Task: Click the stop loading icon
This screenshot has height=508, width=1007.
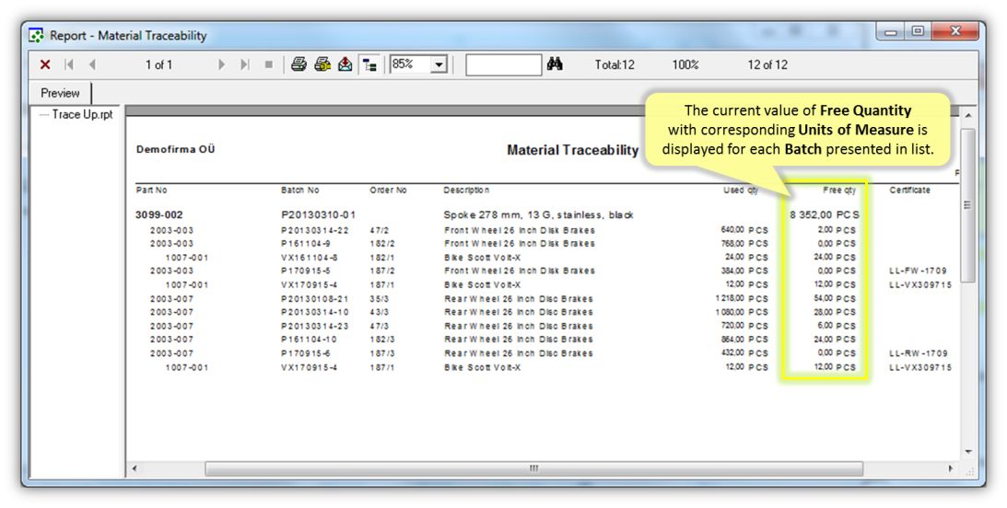Action: tap(269, 64)
